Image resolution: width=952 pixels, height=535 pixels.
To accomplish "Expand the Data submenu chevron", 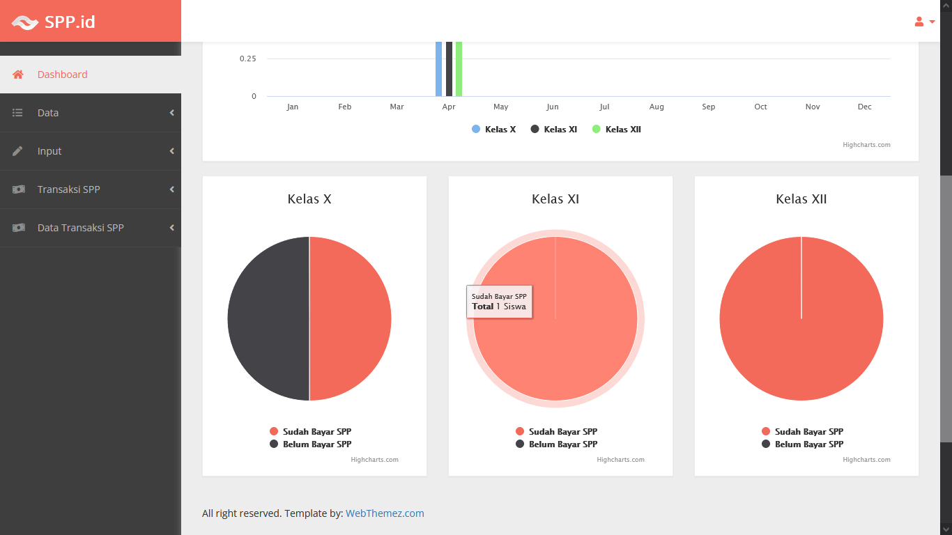I will (171, 113).
